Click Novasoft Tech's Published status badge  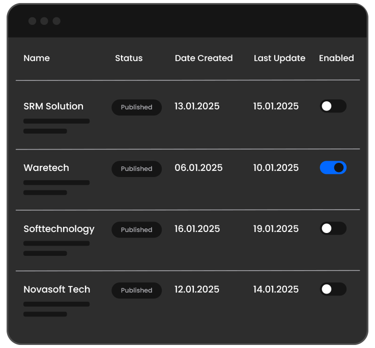[136, 291]
